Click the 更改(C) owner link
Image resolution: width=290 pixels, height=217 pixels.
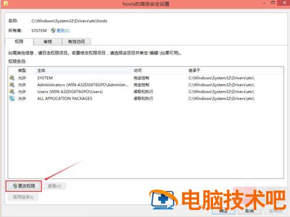pos(63,30)
